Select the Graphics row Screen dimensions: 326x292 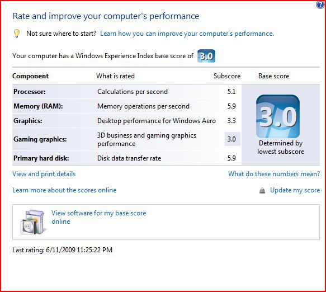pyautogui.click(x=127, y=121)
